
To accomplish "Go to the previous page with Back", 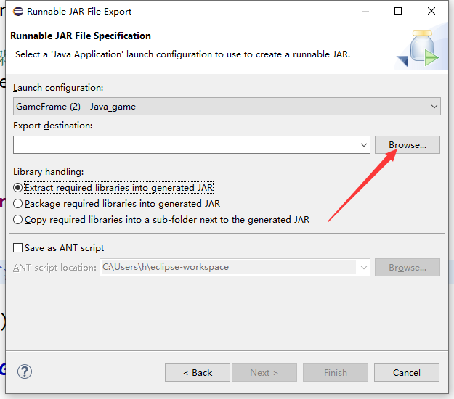I will tap(198, 372).
